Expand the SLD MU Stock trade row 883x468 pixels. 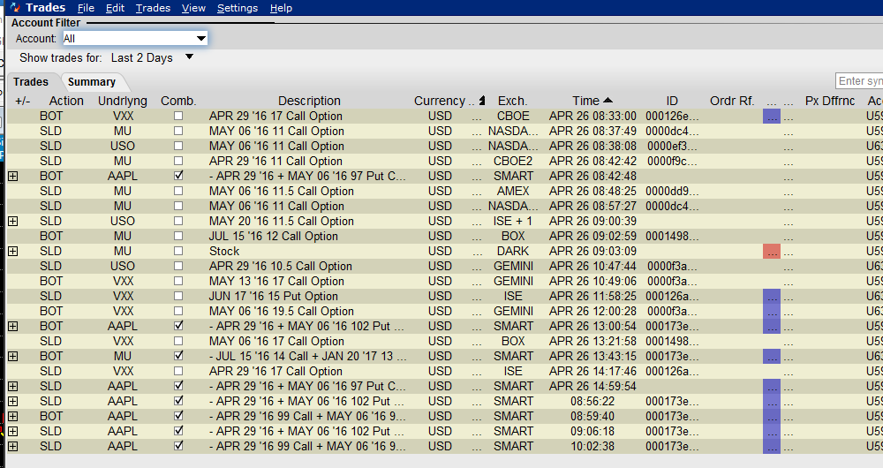click(x=12, y=252)
